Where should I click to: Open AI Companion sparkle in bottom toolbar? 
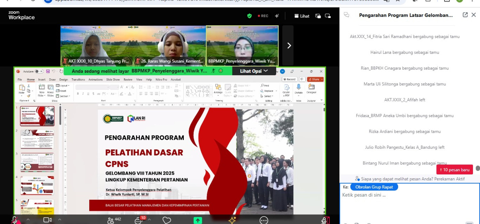point(232,220)
